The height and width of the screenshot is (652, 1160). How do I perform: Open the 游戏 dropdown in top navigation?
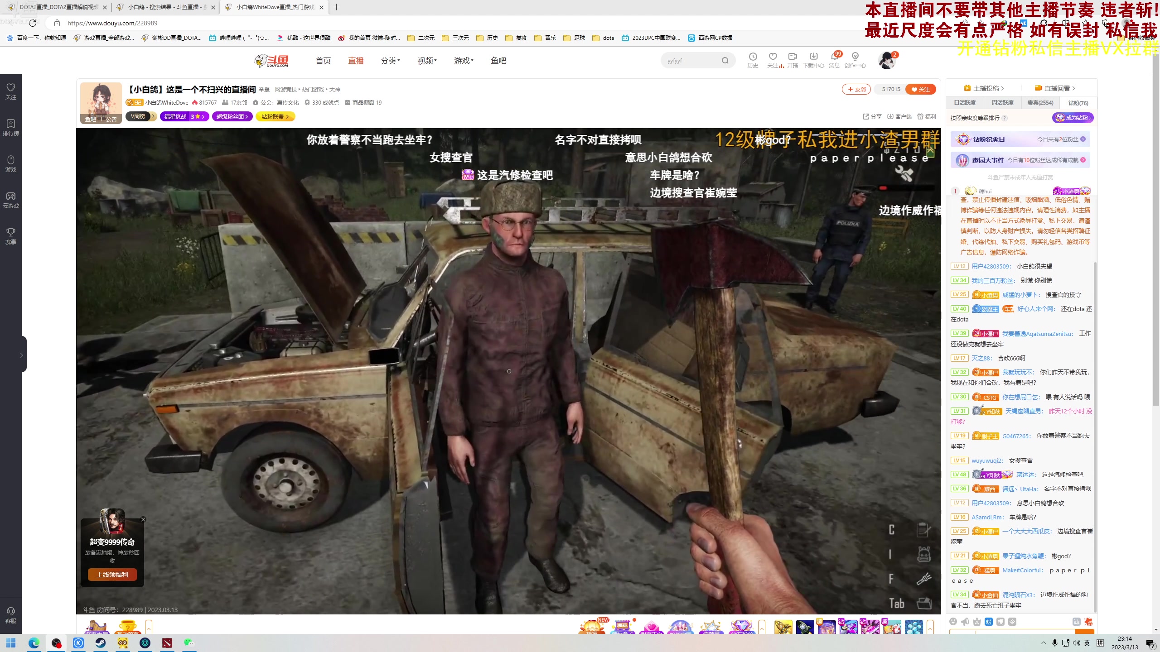coord(464,61)
